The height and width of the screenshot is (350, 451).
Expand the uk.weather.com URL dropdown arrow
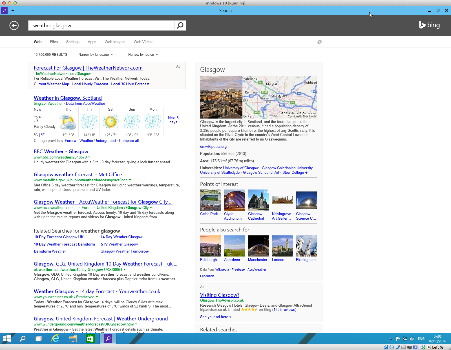(x=125, y=269)
